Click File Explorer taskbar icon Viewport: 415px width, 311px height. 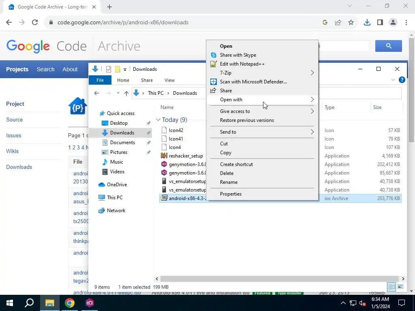click(x=49, y=303)
